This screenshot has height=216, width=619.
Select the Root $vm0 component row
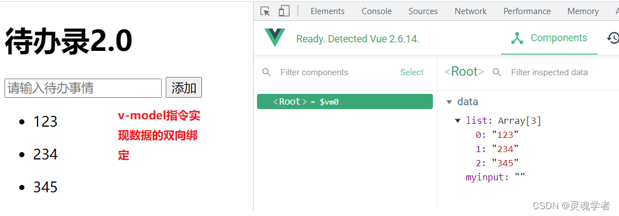[x=344, y=102]
